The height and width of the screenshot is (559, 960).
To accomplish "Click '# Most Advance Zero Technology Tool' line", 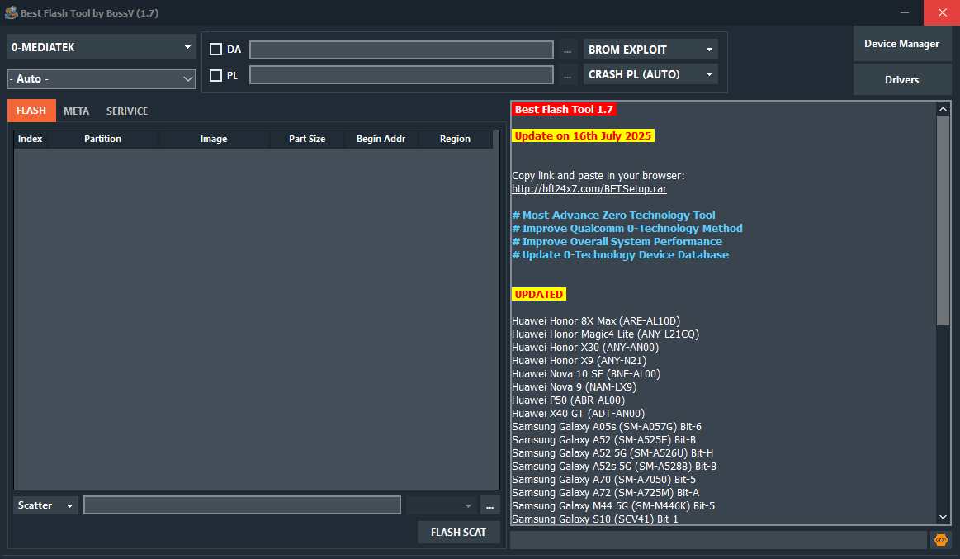I will [613, 215].
